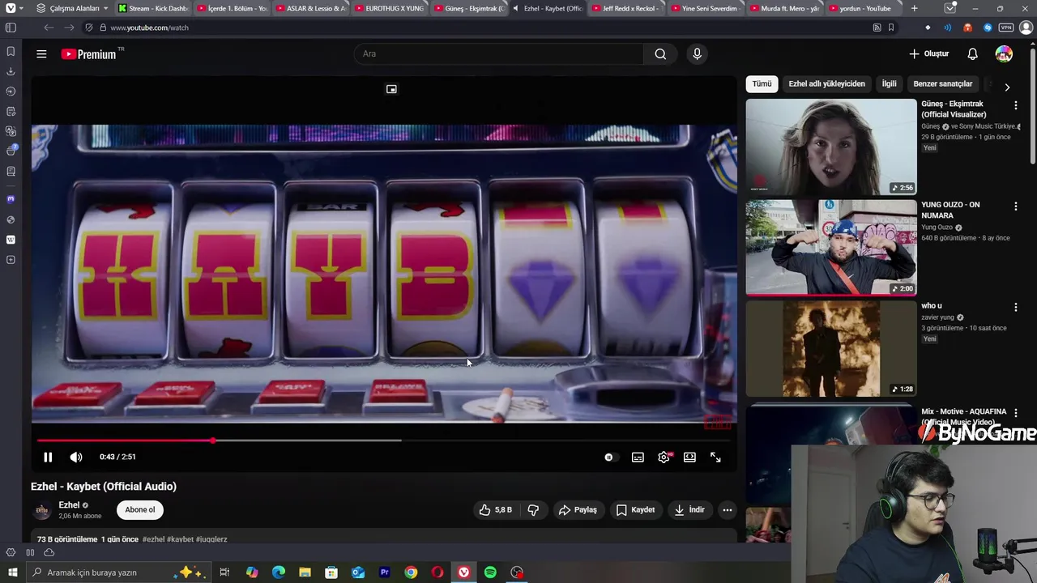The width and height of the screenshot is (1037, 583).
Task: Open more actions beside İndir
Action: click(728, 510)
